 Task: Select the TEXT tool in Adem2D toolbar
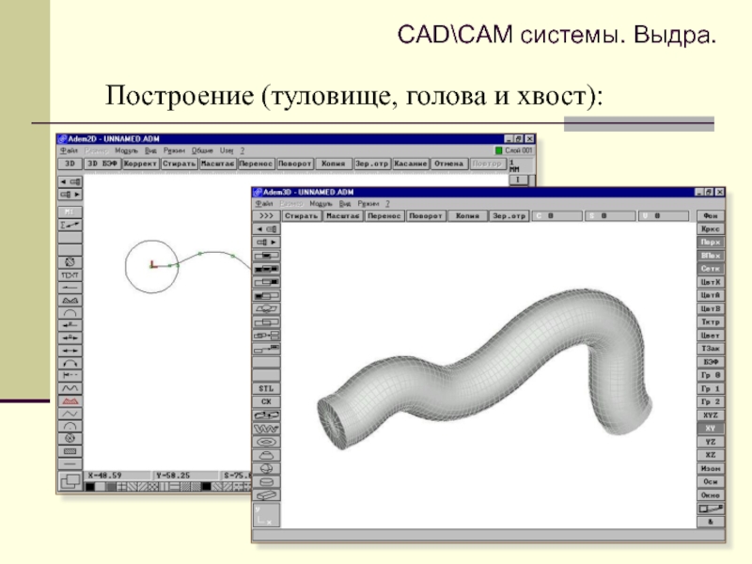pos(70,274)
